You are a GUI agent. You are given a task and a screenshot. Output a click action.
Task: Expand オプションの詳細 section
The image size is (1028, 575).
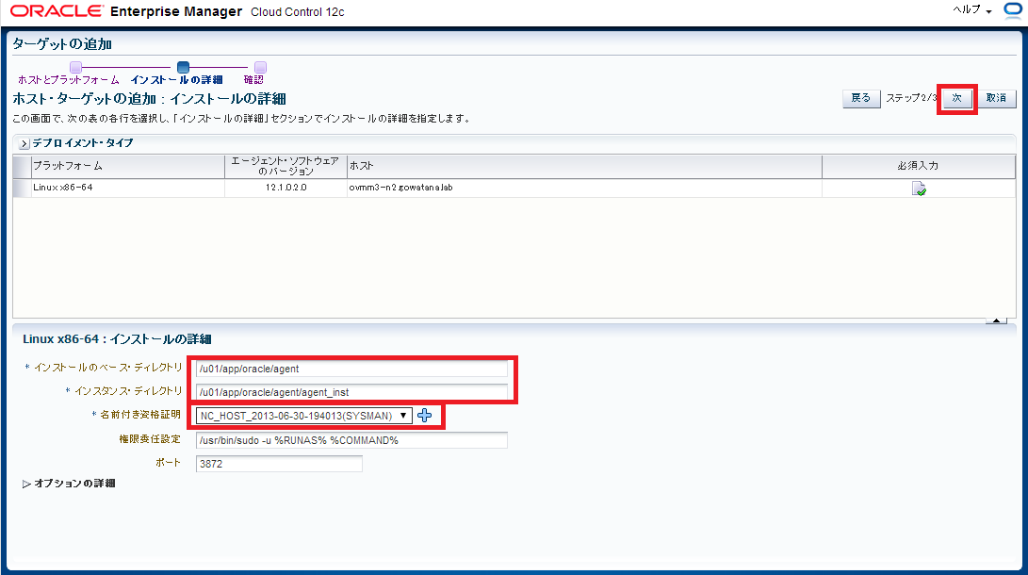pos(26,484)
